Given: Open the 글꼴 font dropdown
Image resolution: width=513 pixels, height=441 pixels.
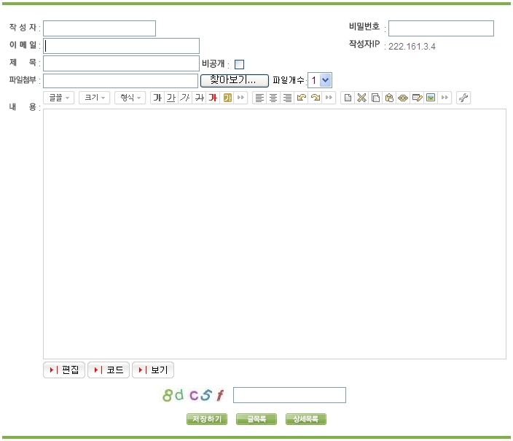Looking at the screenshot, I should [60, 98].
